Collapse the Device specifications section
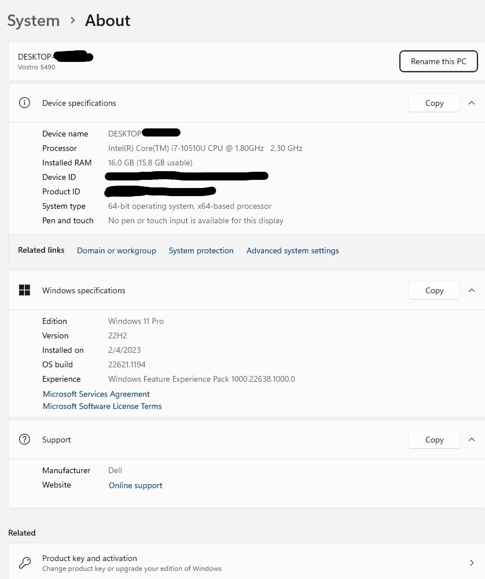This screenshot has width=485, height=579. [472, 103]
